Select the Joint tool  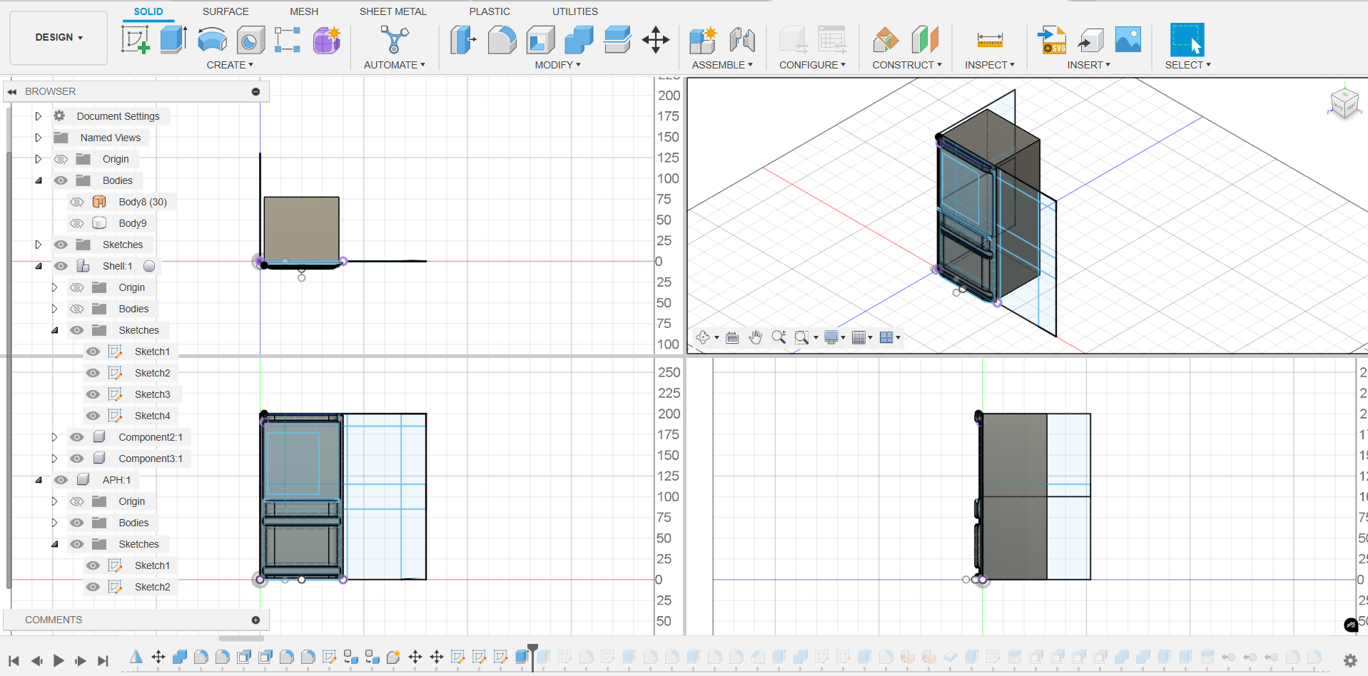pyautogui.click(x=742, y=40)
